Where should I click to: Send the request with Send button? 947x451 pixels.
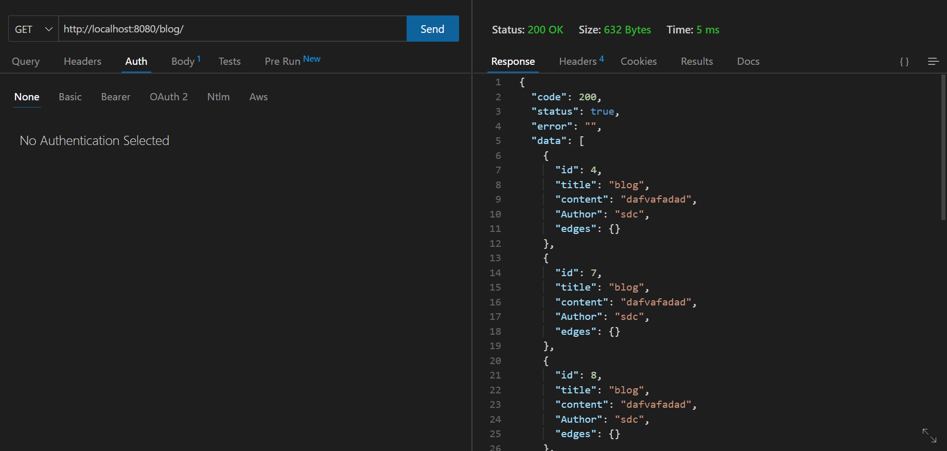pos(432,29)
